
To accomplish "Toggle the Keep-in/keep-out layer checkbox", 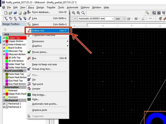I will coord(4,44).
